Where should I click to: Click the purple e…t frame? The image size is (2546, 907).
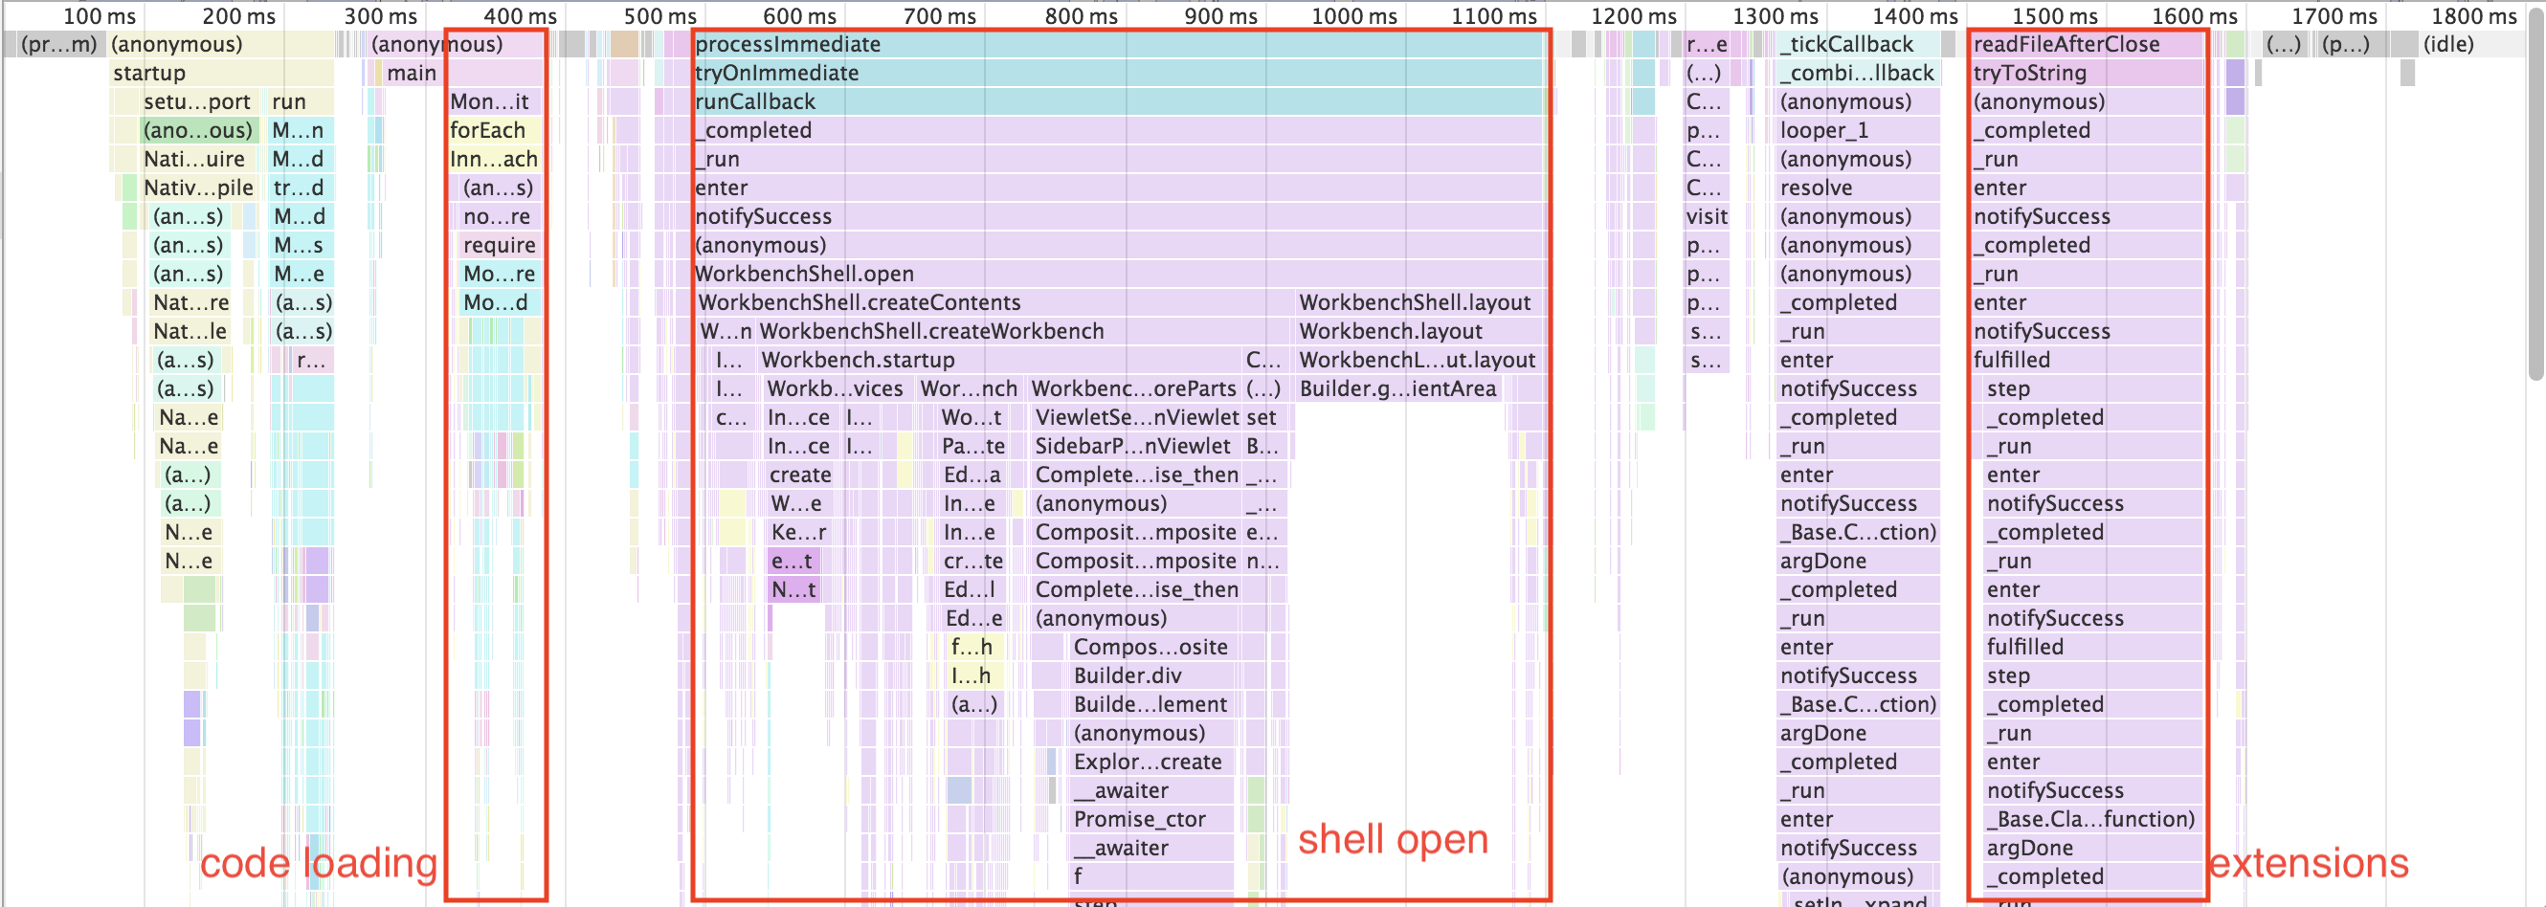pos(793,562)
